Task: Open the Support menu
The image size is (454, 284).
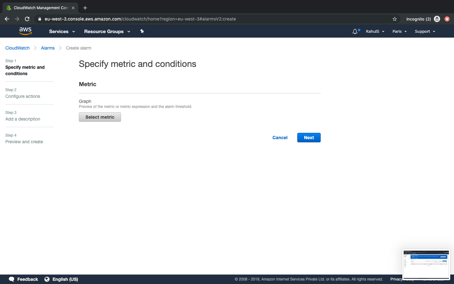Action: pos(425,32)
